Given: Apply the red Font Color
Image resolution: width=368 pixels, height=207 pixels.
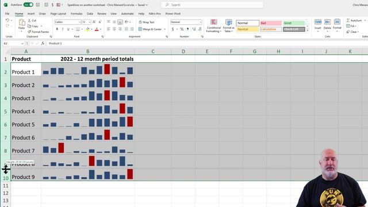Looking at the screenshot, I should point(97,29).
